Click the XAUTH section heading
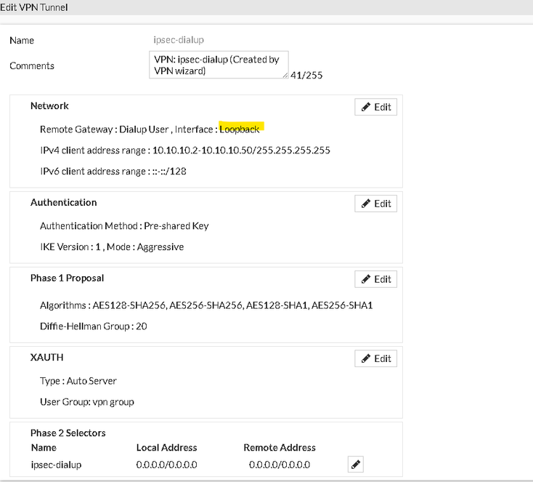The image size is (533, 482). pos(47,357)
